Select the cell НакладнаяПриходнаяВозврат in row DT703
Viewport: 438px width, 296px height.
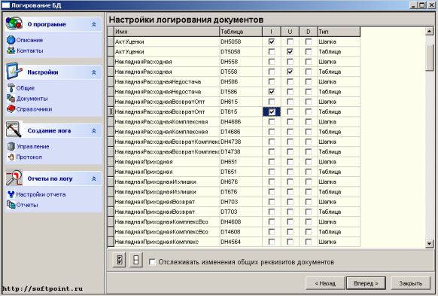tap(167, 212)
